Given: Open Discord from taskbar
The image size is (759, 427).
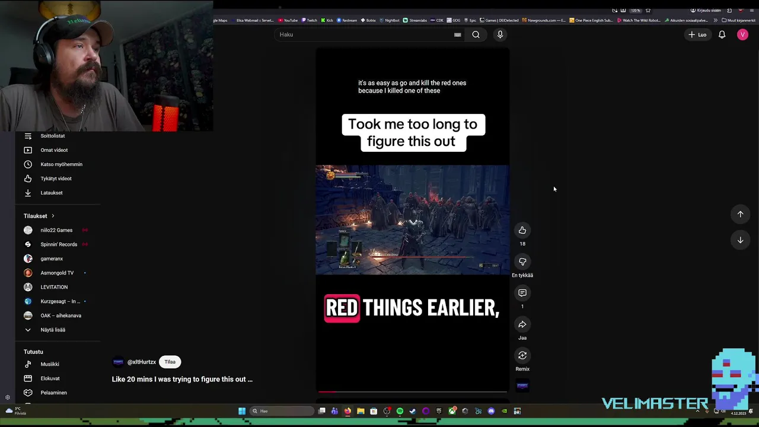Looking at the screenshot, I should pos(491,411).
